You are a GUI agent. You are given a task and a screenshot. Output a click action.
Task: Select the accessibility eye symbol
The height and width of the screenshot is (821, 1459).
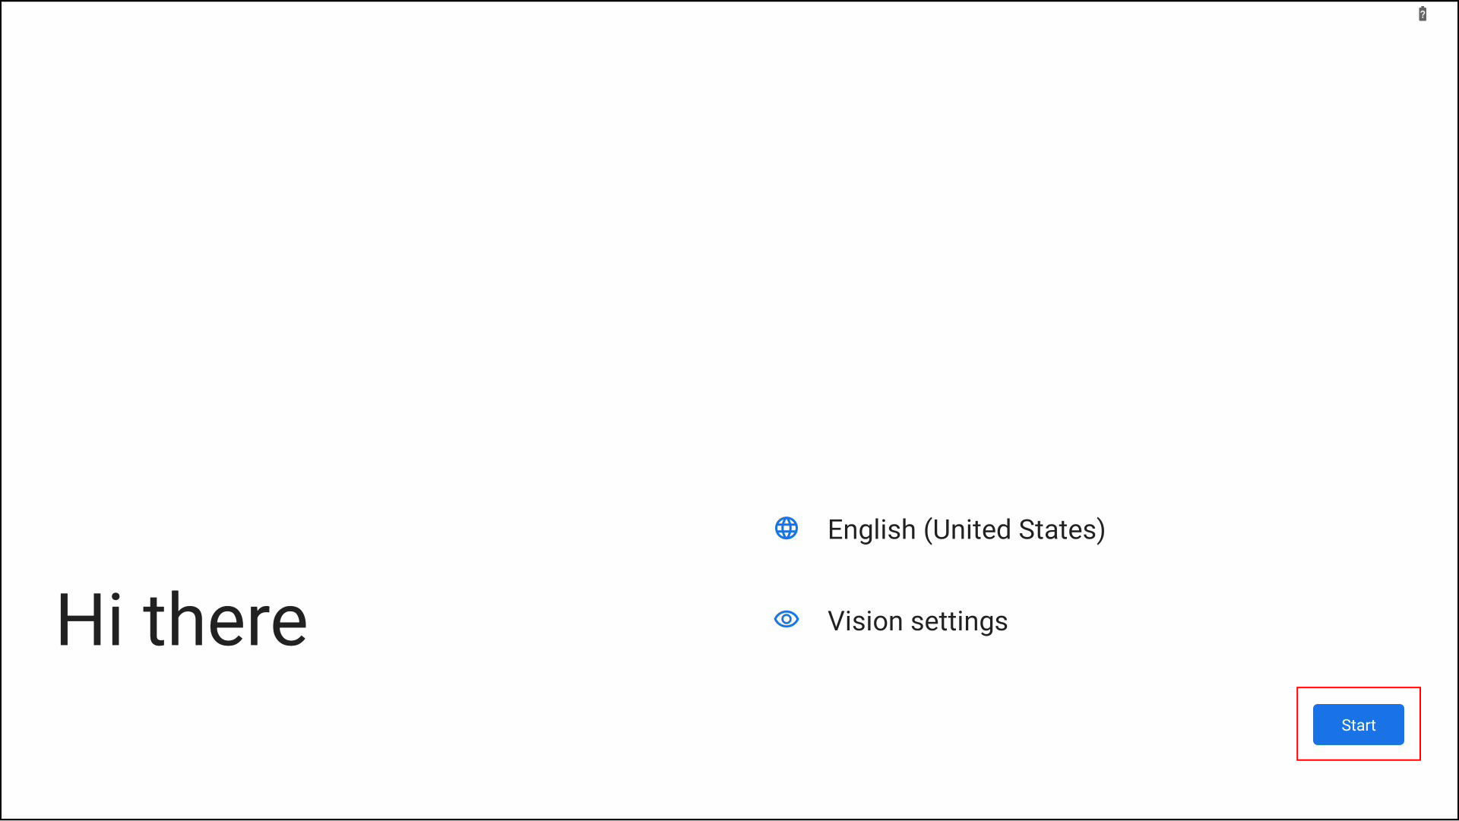point(786,620)
